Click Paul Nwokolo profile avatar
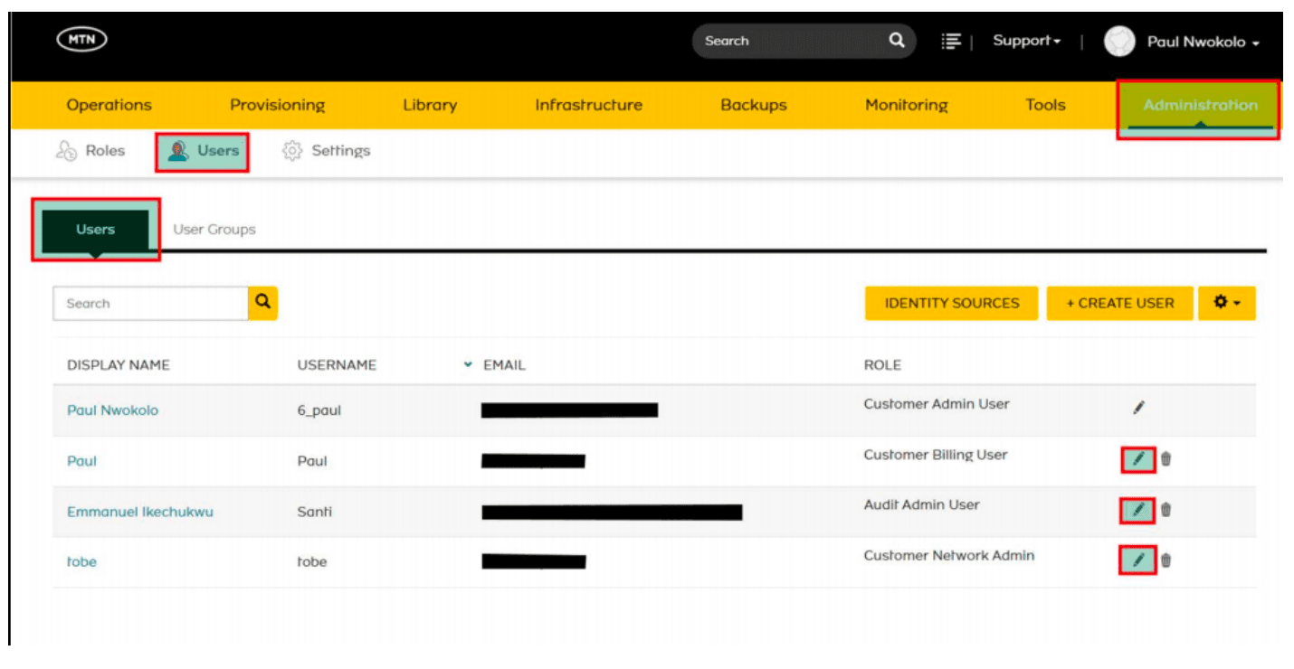This screenshot has height=669, width=1294. [x=1119, y=42]
